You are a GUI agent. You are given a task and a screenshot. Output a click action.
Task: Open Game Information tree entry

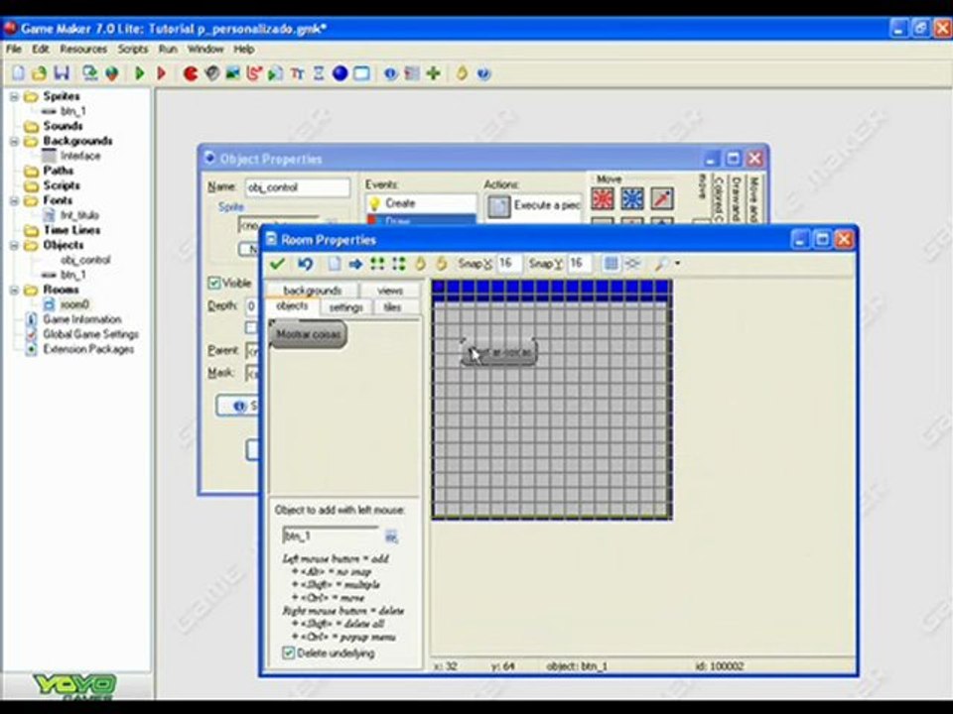[82, 319]
